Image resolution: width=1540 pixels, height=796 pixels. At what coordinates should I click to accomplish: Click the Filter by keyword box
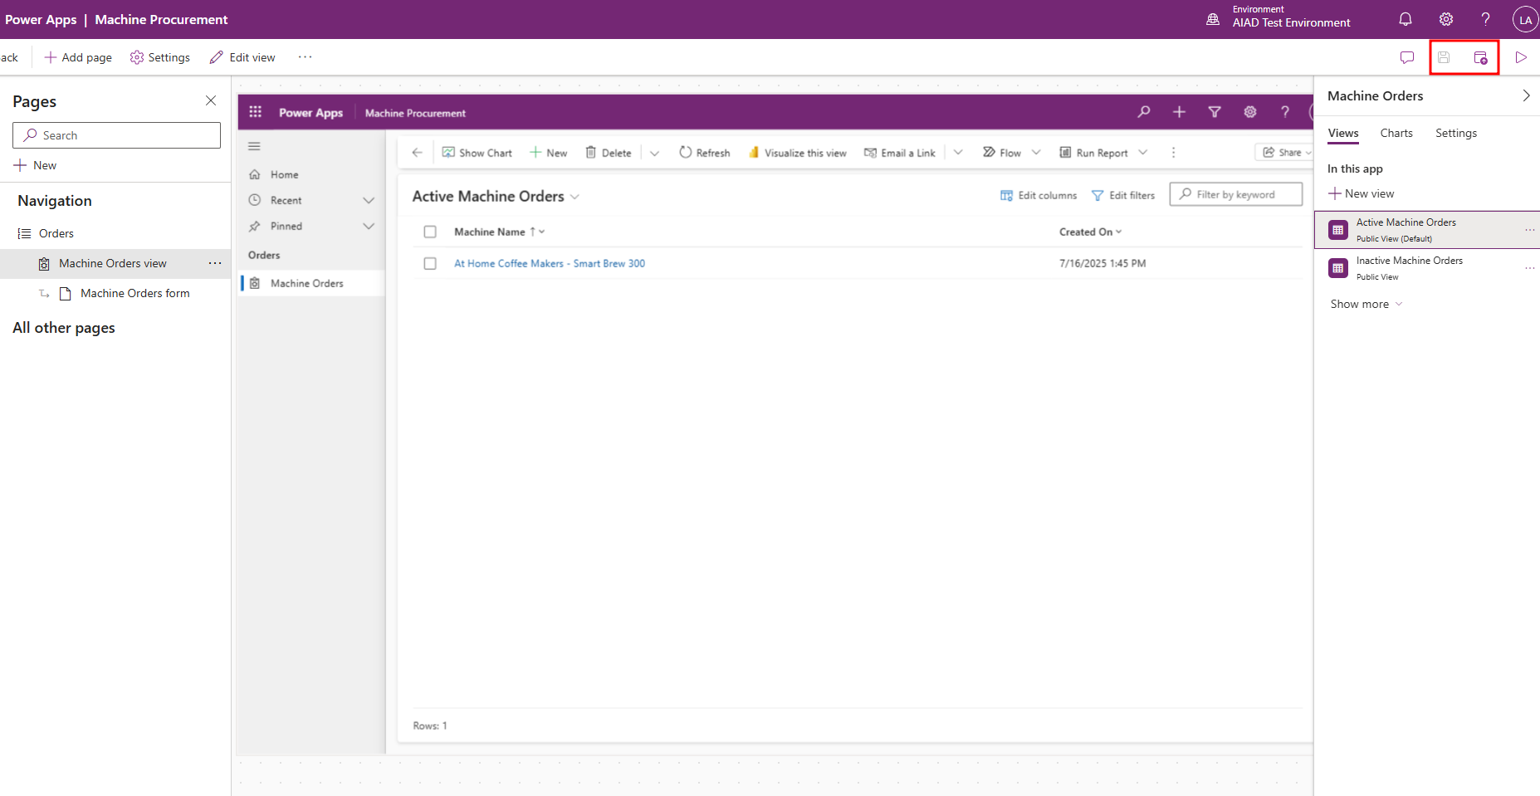coord(1236,194)
